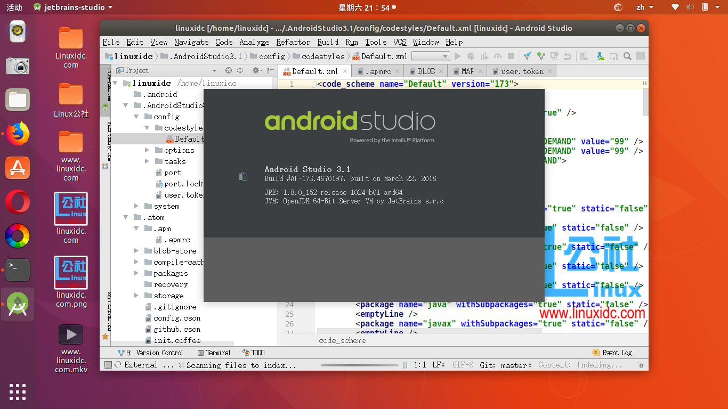Click the Debug bug icon in toolbar

(x=471, y=56)
